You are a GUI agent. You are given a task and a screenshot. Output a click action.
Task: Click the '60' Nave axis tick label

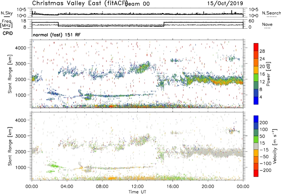pyautogui.click(x=251, y=21)
